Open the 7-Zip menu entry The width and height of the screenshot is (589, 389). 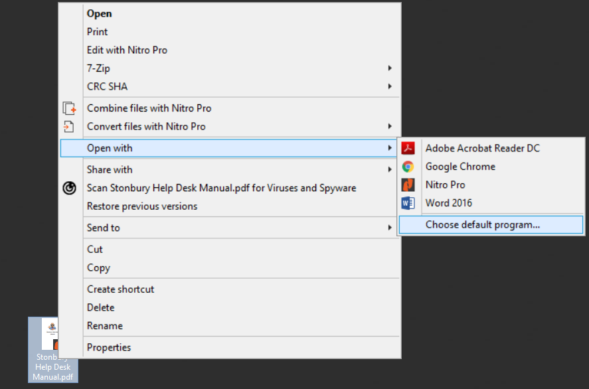coord(230,68)
